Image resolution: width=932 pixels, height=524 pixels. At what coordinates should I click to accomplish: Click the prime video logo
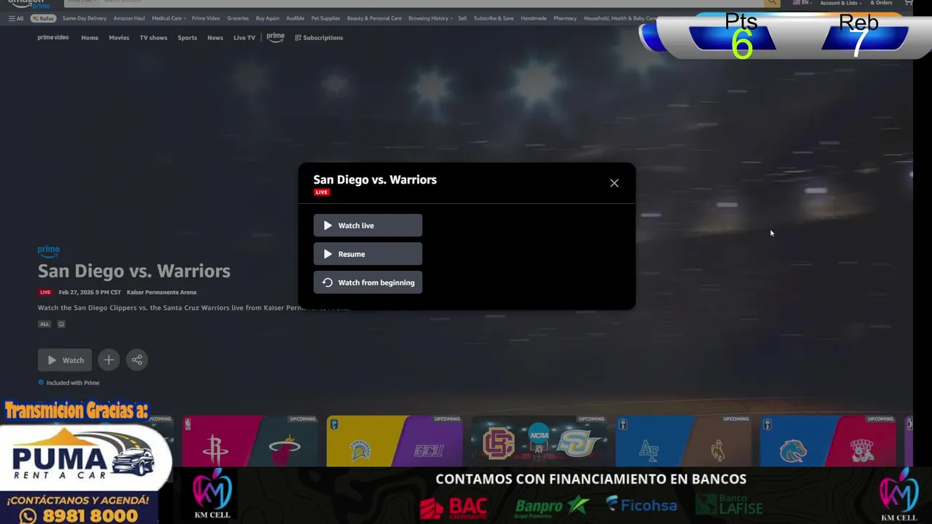click(53, 37)
